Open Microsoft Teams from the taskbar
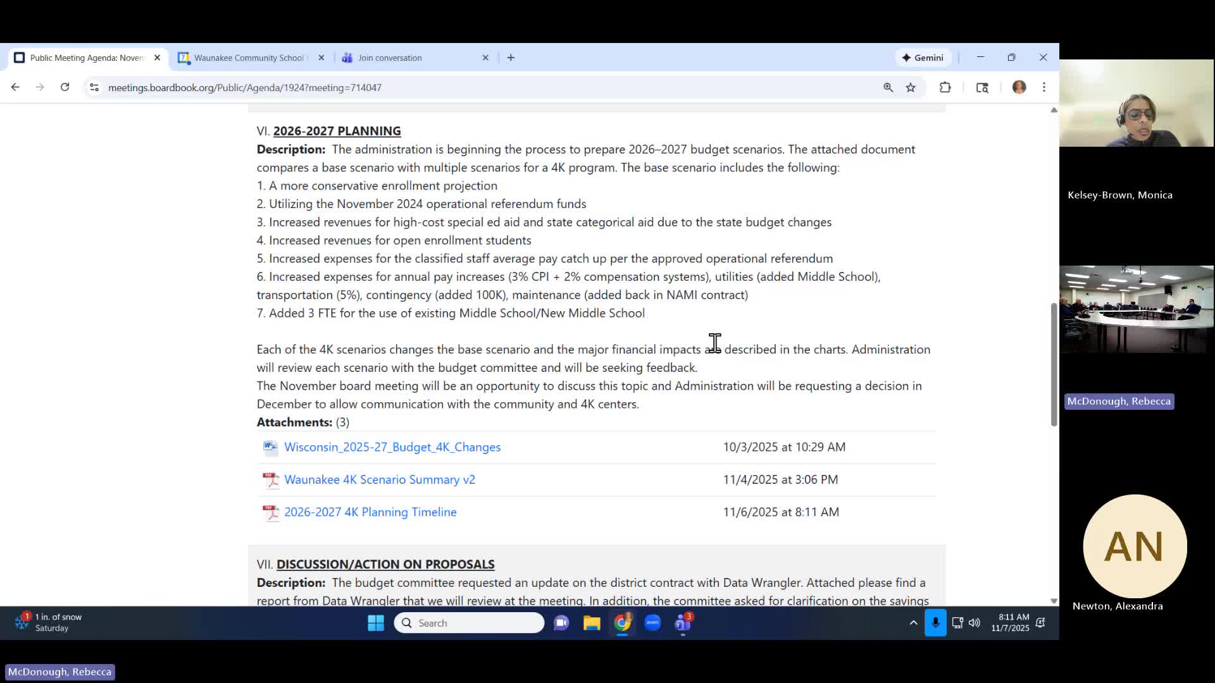The image size is (1215, 683). [683, 623]
